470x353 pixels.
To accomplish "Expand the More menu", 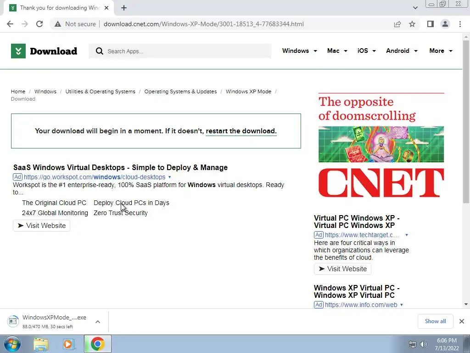I will click(441, 51).
